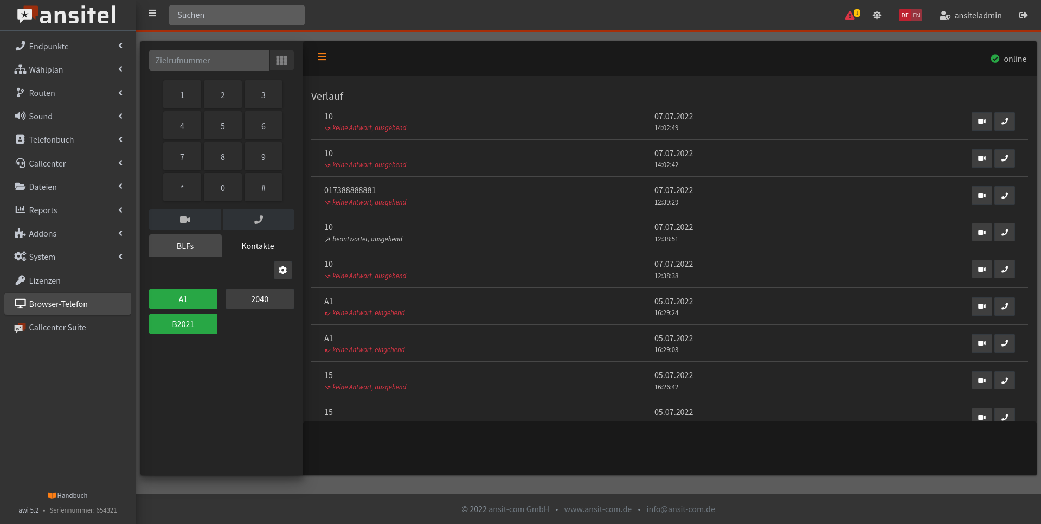Start video call from dialpad camera button
Viewport: 1041px width, 524px height.
(x=185, y=220)
